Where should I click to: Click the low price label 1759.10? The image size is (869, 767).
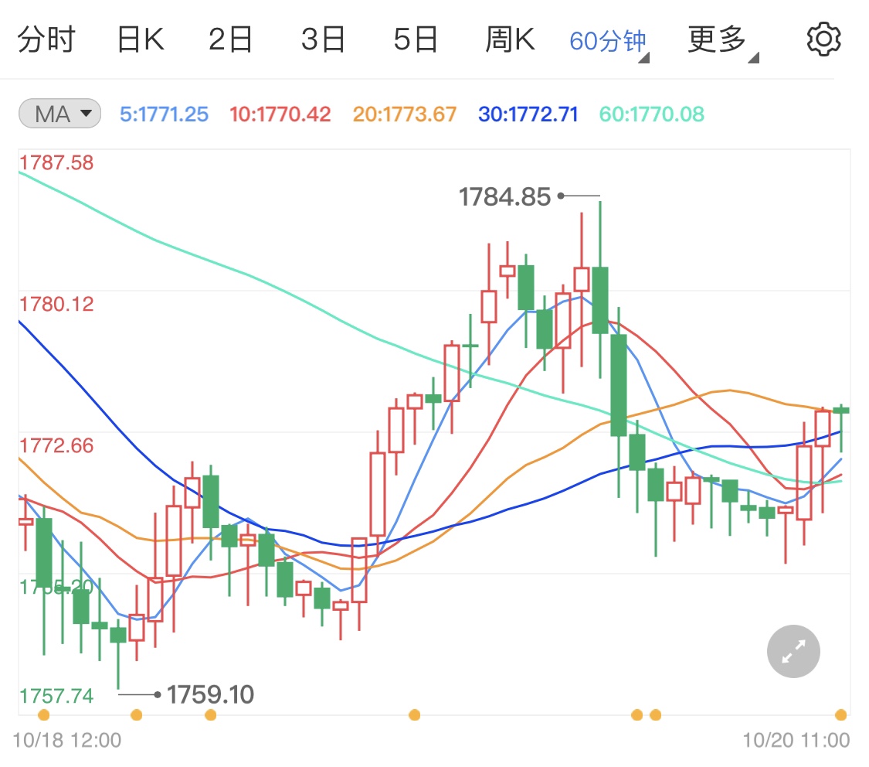pyautogui.click(x=210, y=694)
